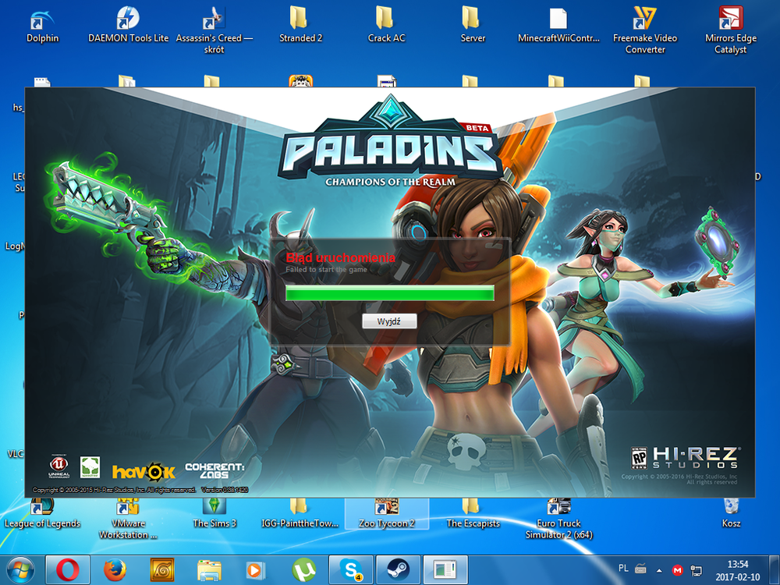This screenshot has width=780, height=585.
Task: Click the RP rating badge
Action: 639,458
